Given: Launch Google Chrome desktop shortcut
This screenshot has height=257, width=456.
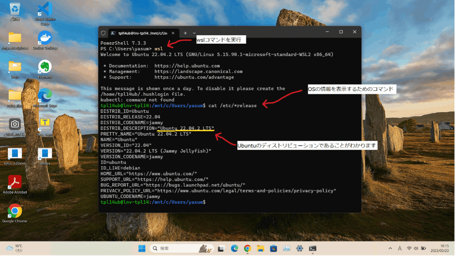Looking at the screenshot, I should click(15, 214).
